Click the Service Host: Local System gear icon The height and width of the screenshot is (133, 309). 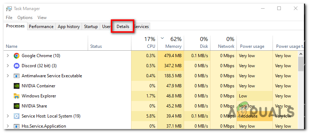[x=17, y=116]
